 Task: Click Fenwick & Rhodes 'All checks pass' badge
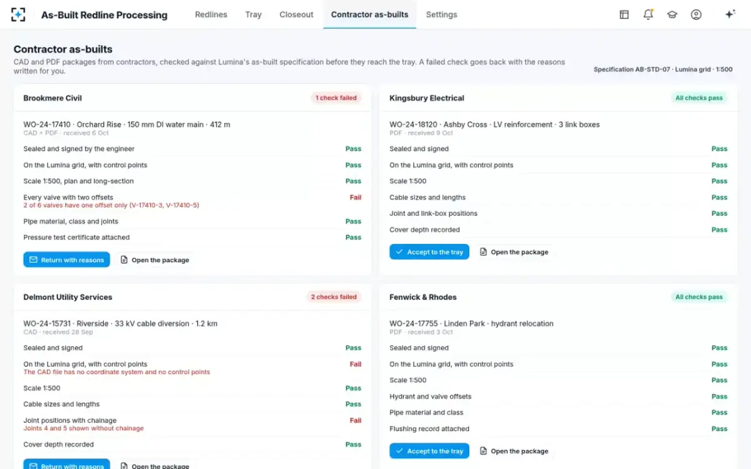tap(699, 297)
